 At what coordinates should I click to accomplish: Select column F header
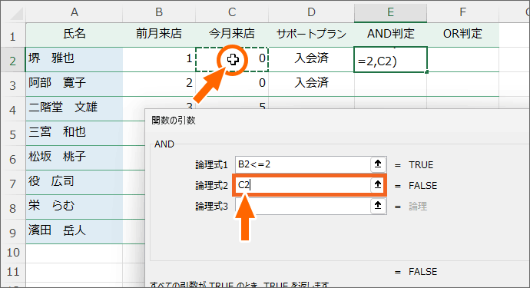tap(462, 12)
